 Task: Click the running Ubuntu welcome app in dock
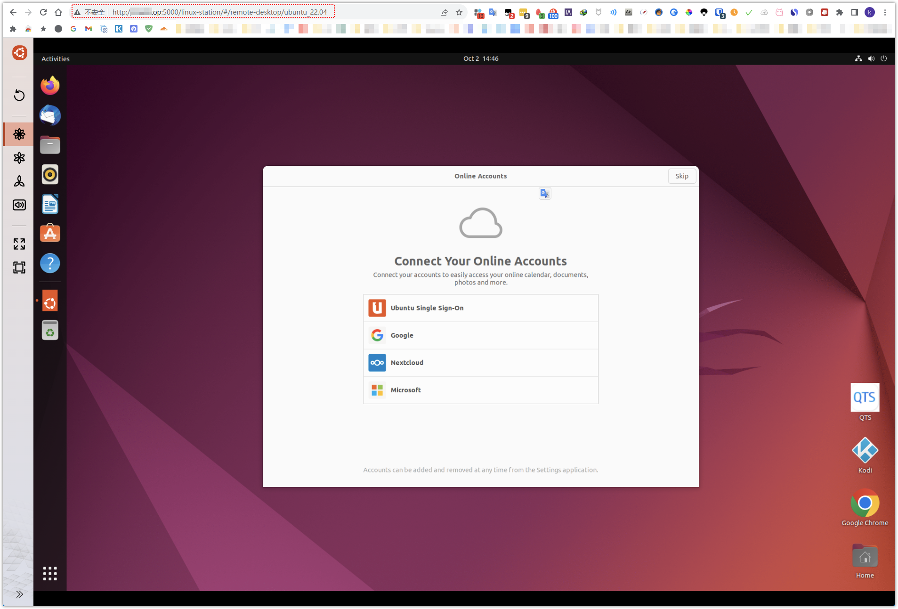[50, 300]
